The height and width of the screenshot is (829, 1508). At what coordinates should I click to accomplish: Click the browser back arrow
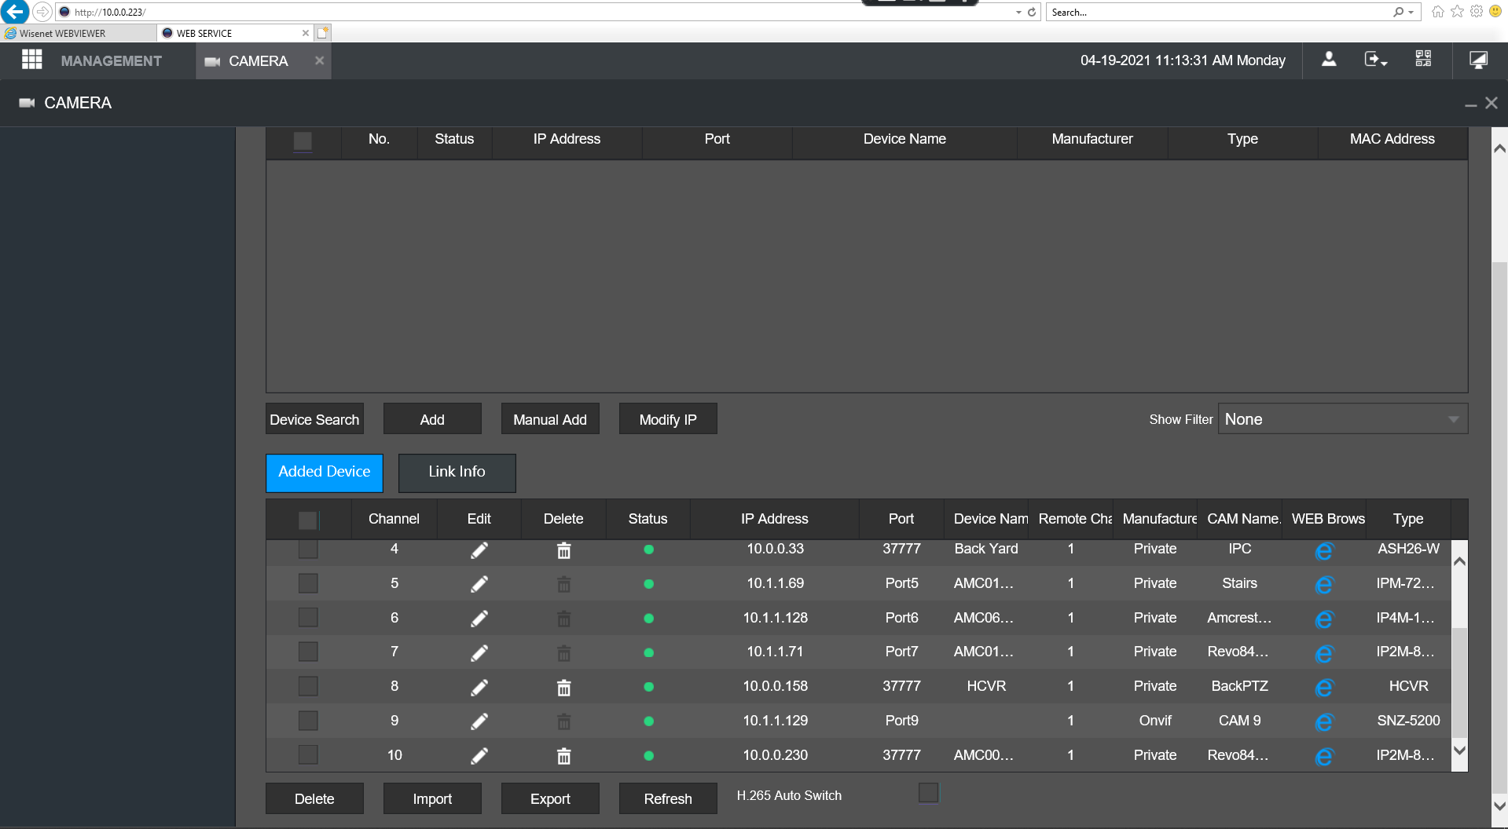coord(15,12)
